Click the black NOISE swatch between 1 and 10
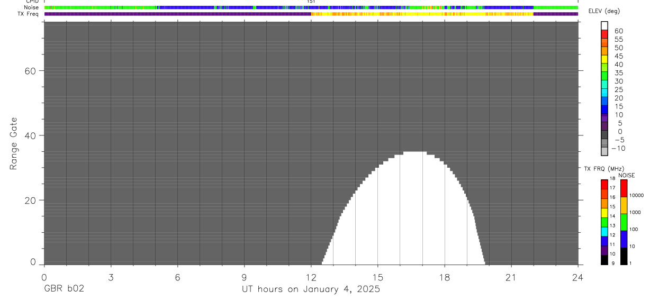 pyautogui.click(x=624, y=256)
